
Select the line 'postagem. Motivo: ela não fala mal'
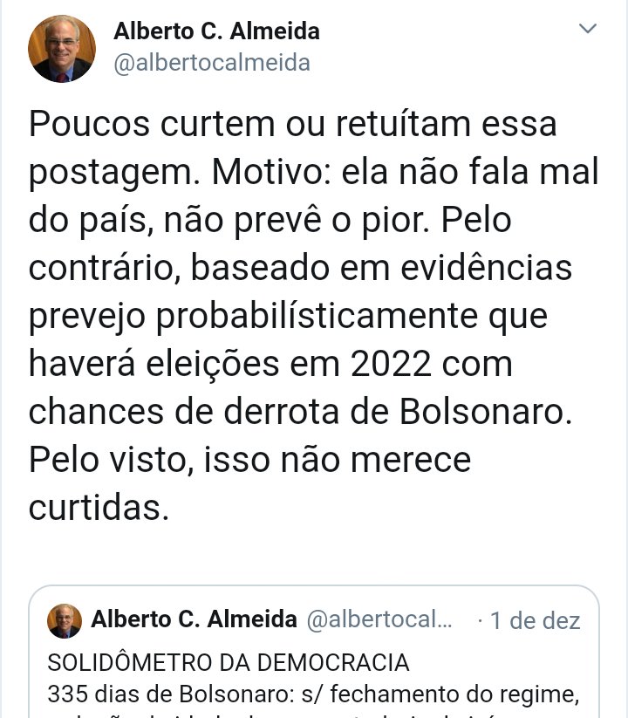pos(314,174)
